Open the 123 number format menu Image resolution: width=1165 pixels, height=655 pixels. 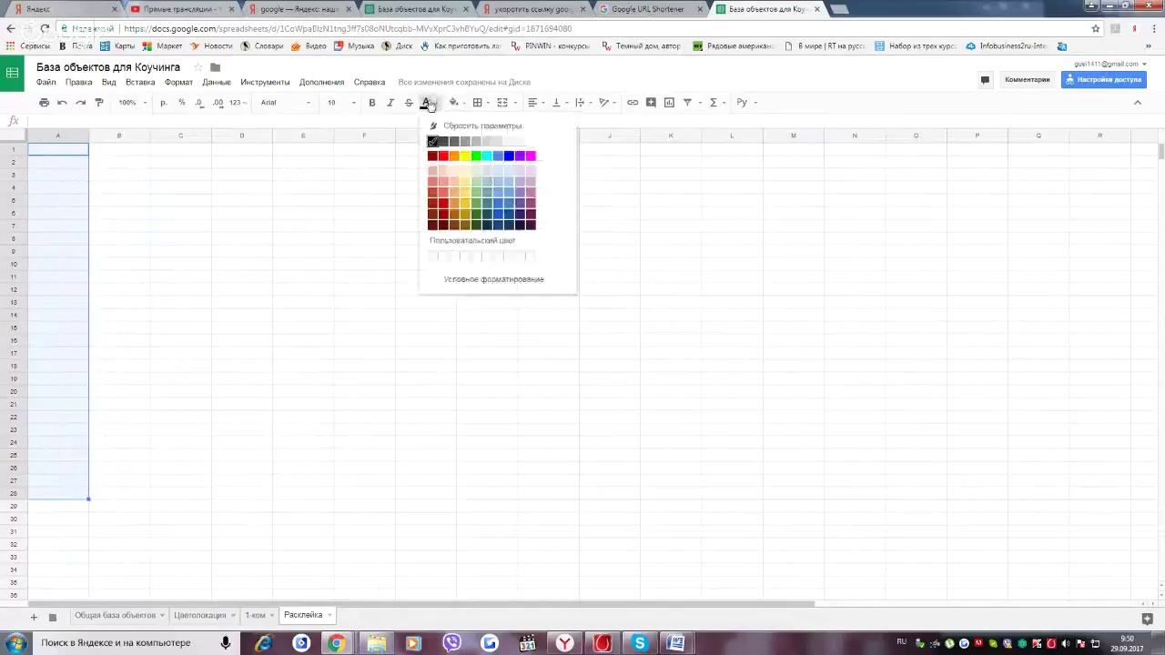tap(238, 103)
